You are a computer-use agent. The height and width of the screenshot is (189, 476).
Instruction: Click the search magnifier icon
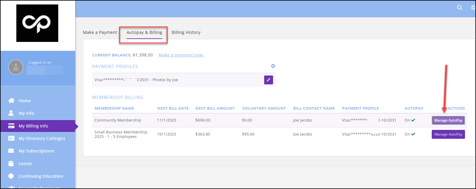coord(460,8)
